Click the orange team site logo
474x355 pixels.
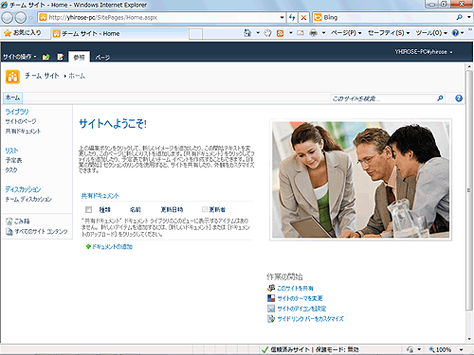click(12, 77)
